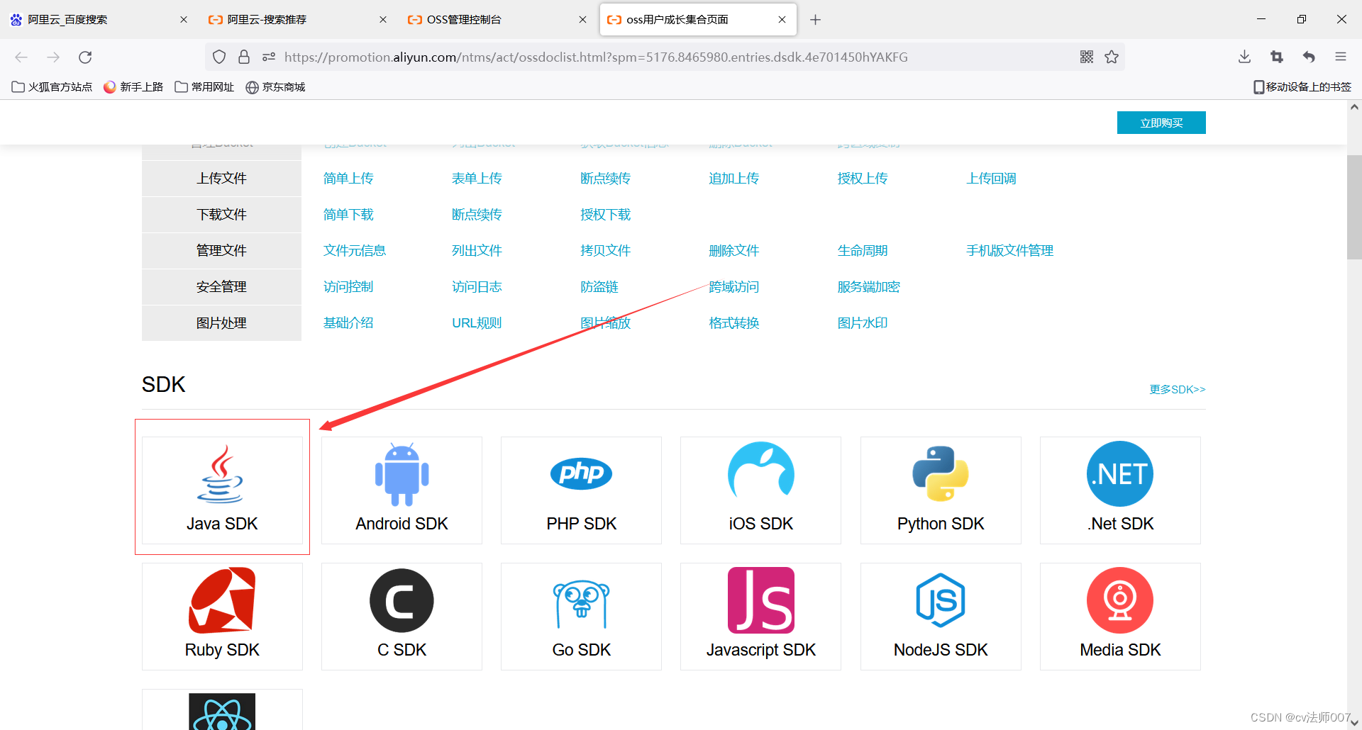This screenshot has height=730, width=1362.
Task: Bookmark this page with the star icon
Action: pyautogui.click(x=1112, y=57)
